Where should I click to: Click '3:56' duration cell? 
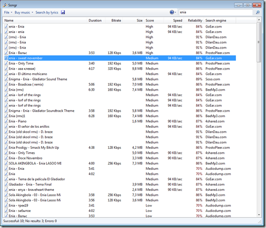point(91,200)
